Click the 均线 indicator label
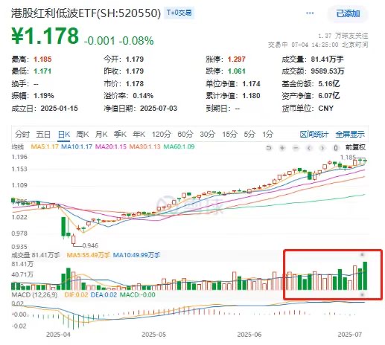385x345 pixels. pos(18,146)
